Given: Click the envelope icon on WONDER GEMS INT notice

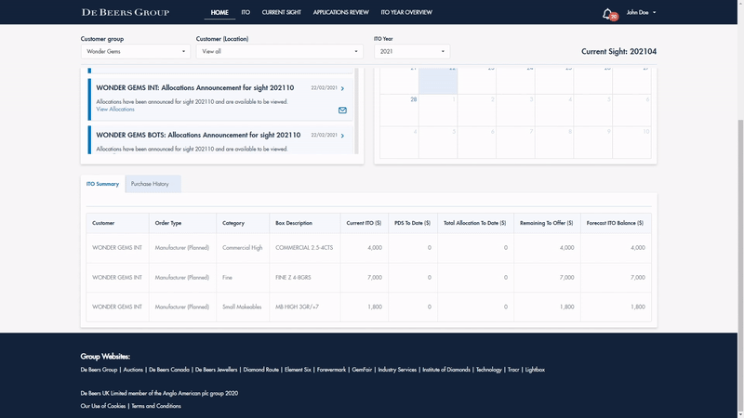Looking at the screenshot, I should [342, 110].
